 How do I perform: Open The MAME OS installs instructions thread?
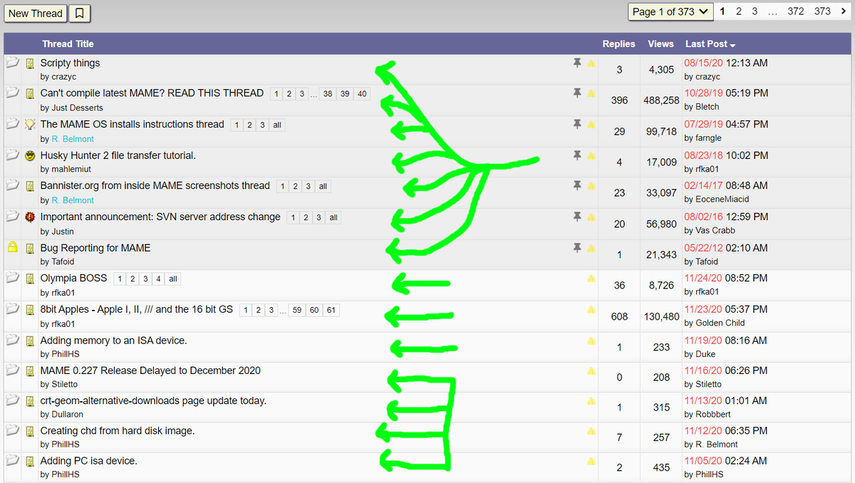[132, 125]
